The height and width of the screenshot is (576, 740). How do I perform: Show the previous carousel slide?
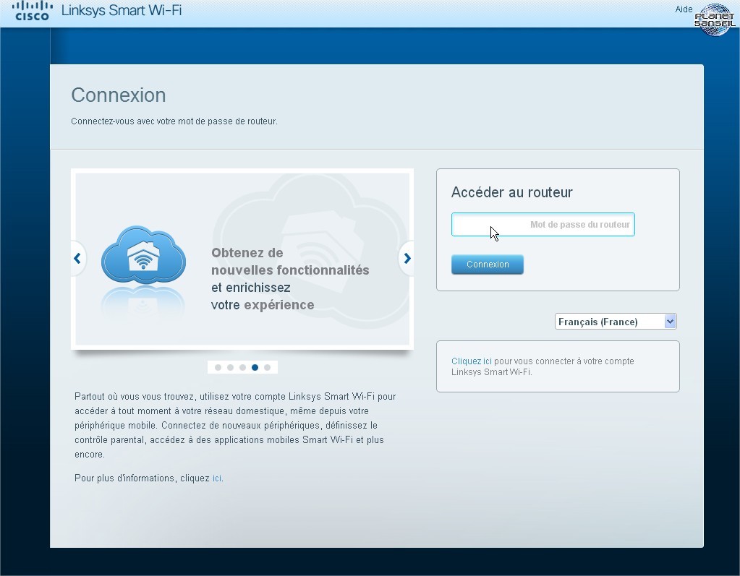78,258
